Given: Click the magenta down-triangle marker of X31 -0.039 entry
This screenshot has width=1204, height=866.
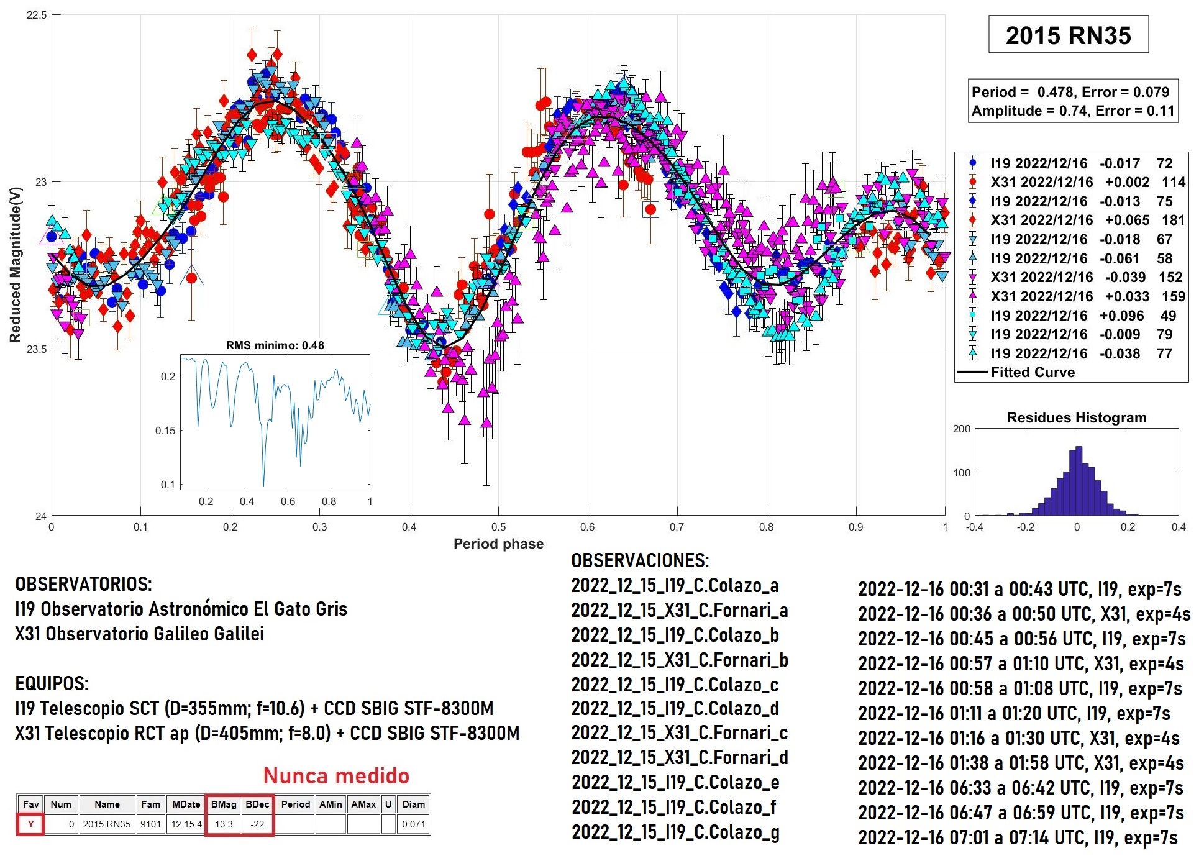Looking at the screenshot, I should point(973,278).
